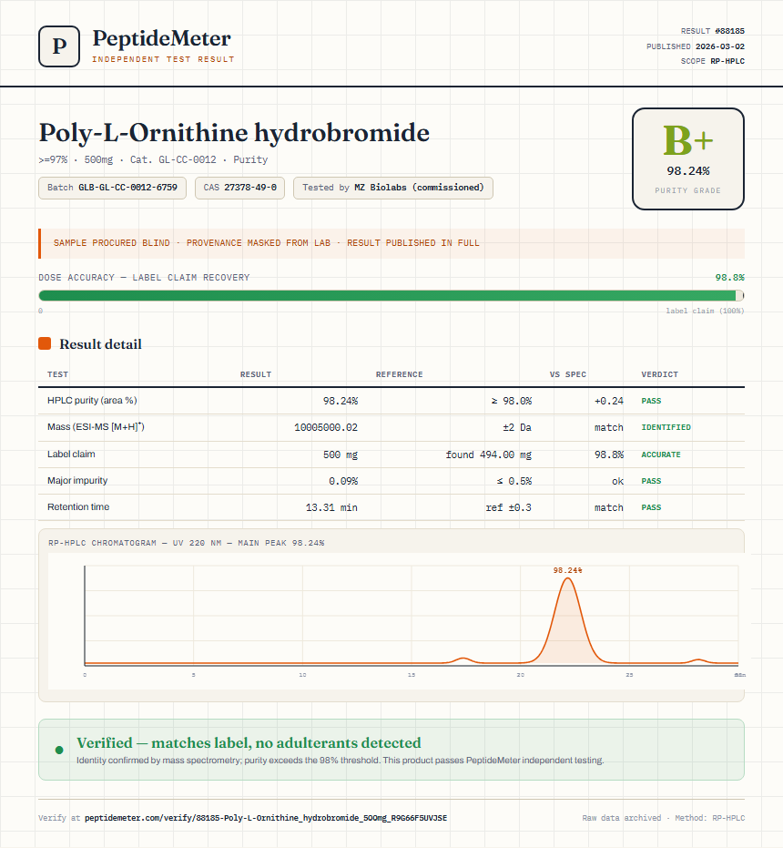Image resolution: width=783 pixels, height=848 pixels.
Task: Click the TEST column header
Action: 58,374
